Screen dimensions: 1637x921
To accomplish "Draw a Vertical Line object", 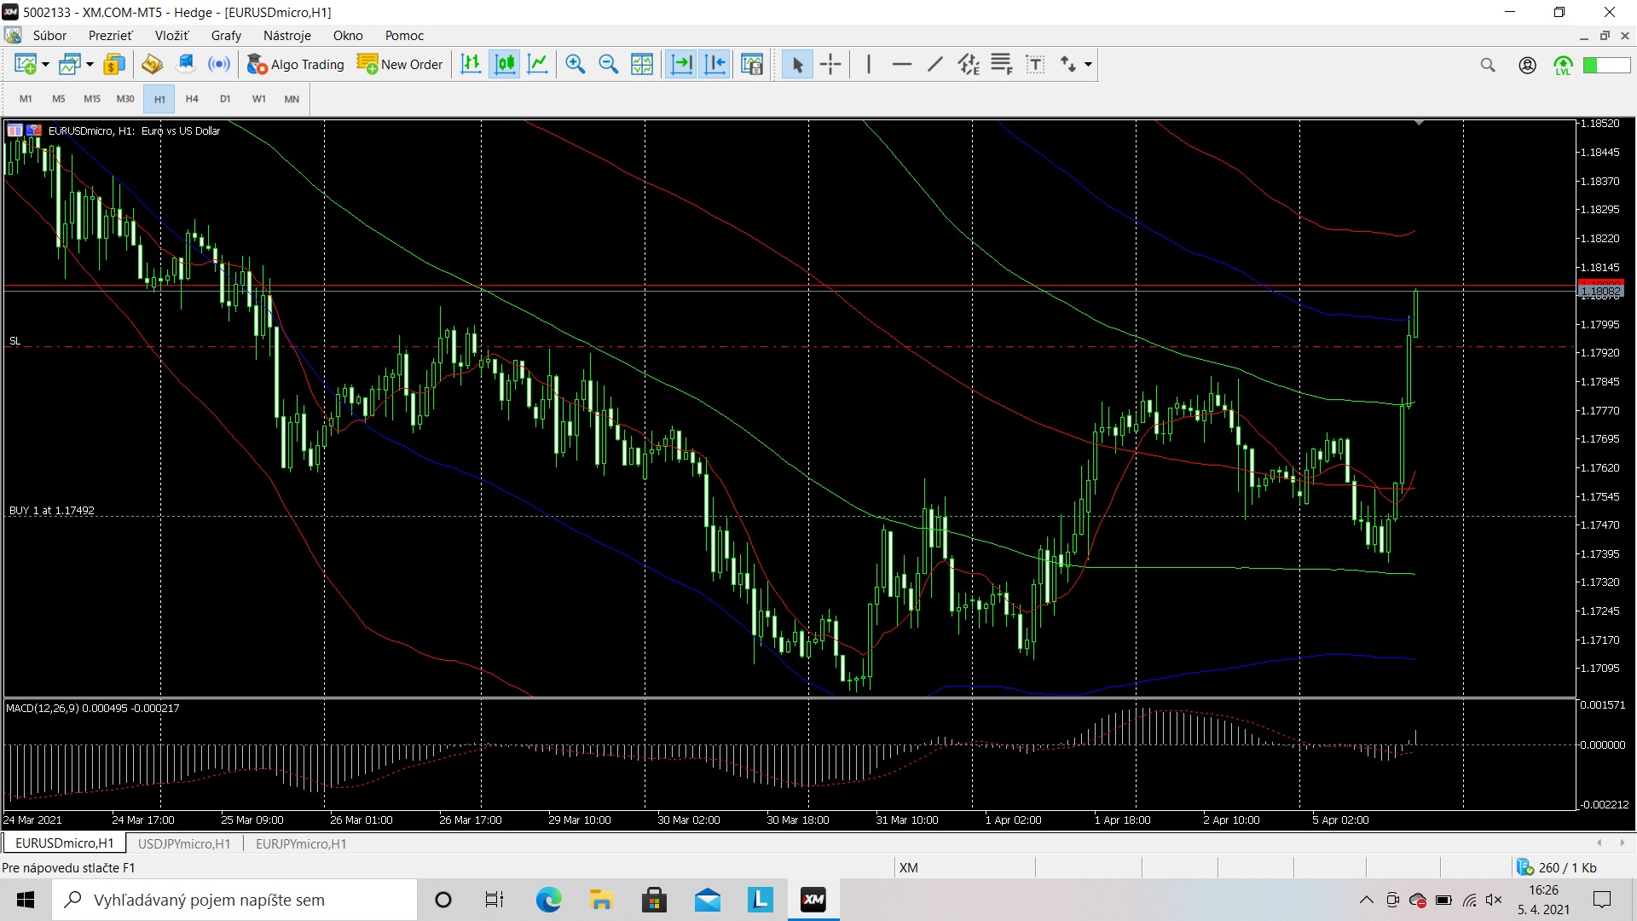I will click(868, 64).
